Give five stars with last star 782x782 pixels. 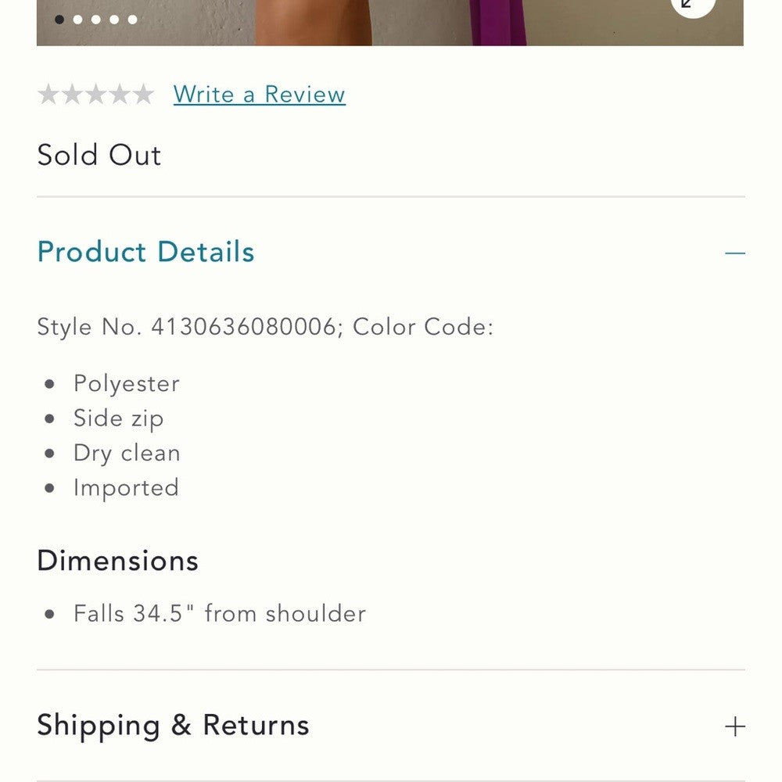[142, 95]
